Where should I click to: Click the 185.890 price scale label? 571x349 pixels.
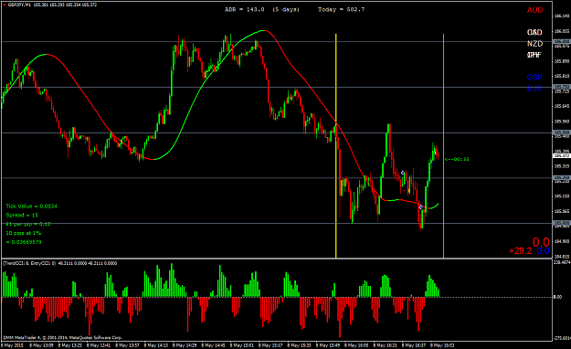tap(561, 61)
